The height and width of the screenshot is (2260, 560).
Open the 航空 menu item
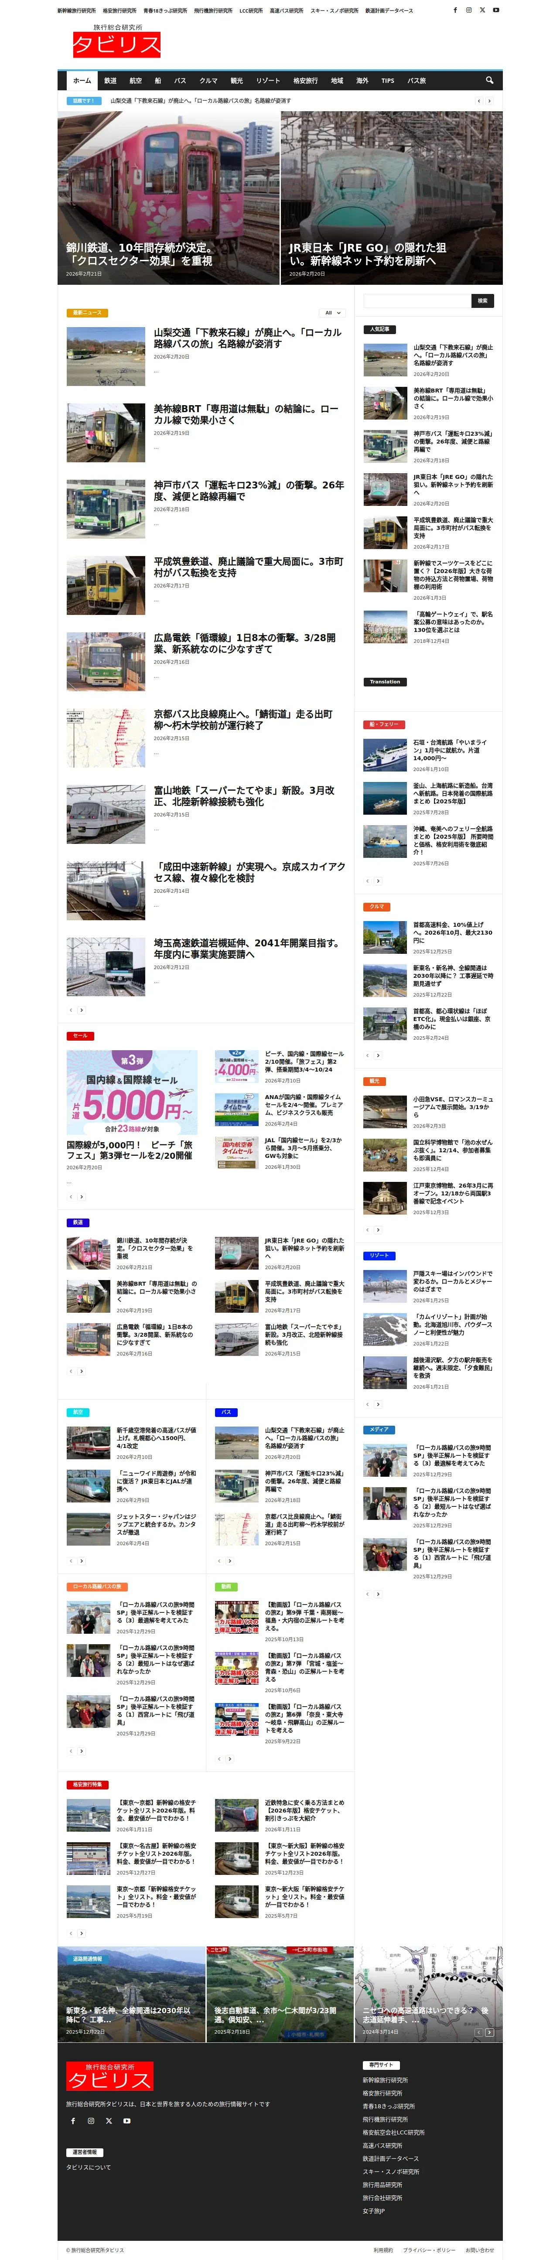pos(135,81)
